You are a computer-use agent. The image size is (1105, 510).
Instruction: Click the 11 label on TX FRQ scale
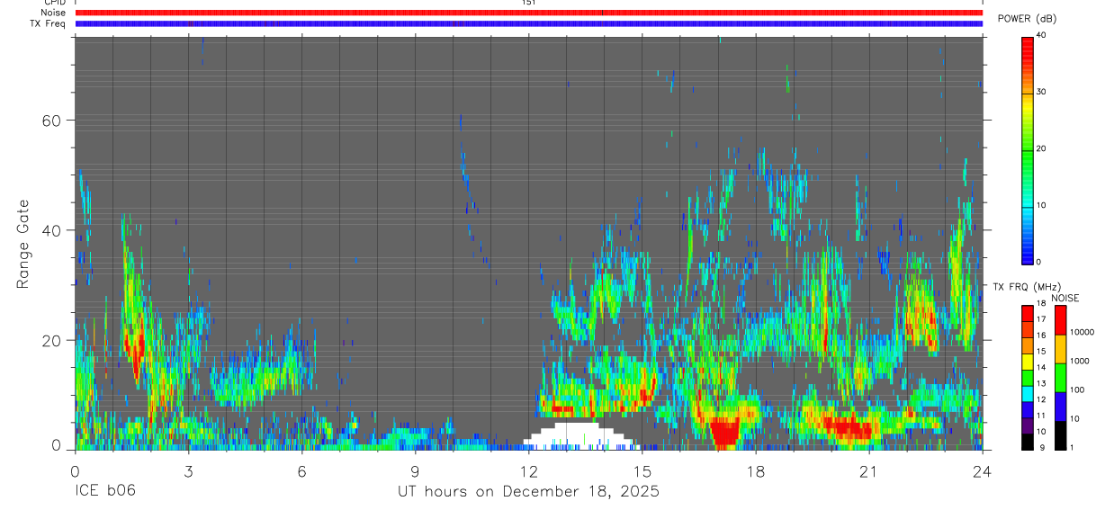point(1041,416)
